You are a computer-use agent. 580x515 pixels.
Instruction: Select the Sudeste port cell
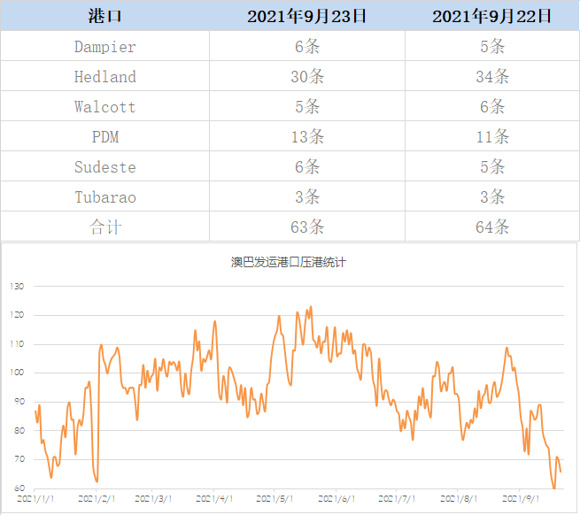coord(105,167)
